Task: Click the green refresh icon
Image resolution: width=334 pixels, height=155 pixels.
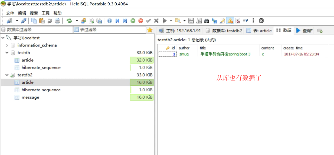Action: pos(69,21)
